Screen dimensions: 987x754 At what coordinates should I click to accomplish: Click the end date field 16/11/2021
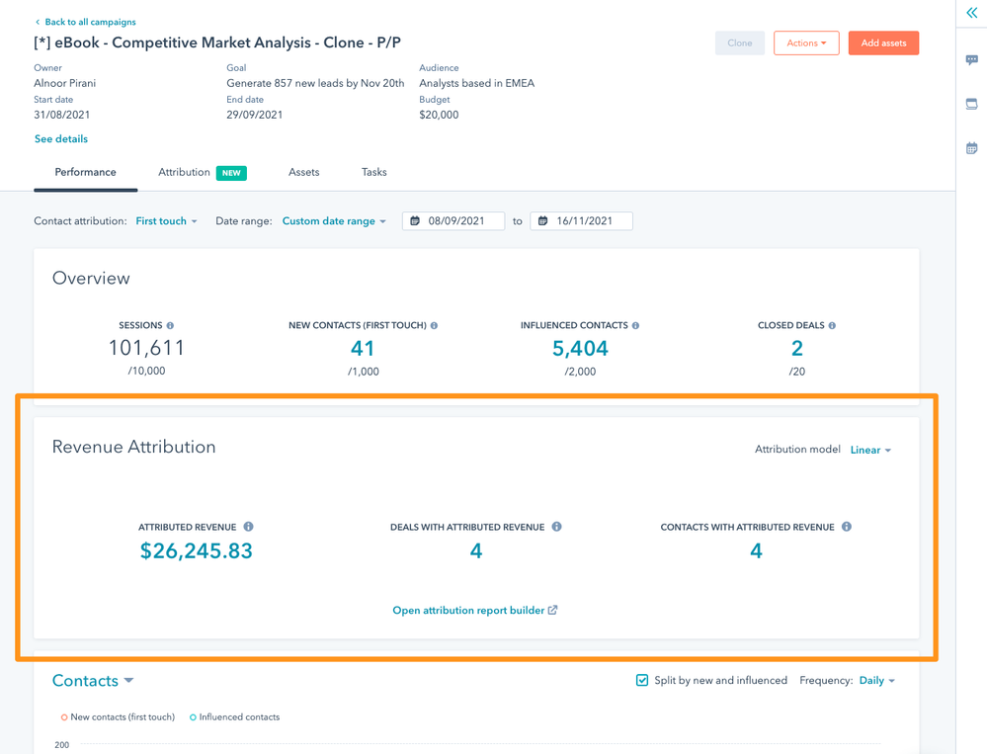click(581, 221)
